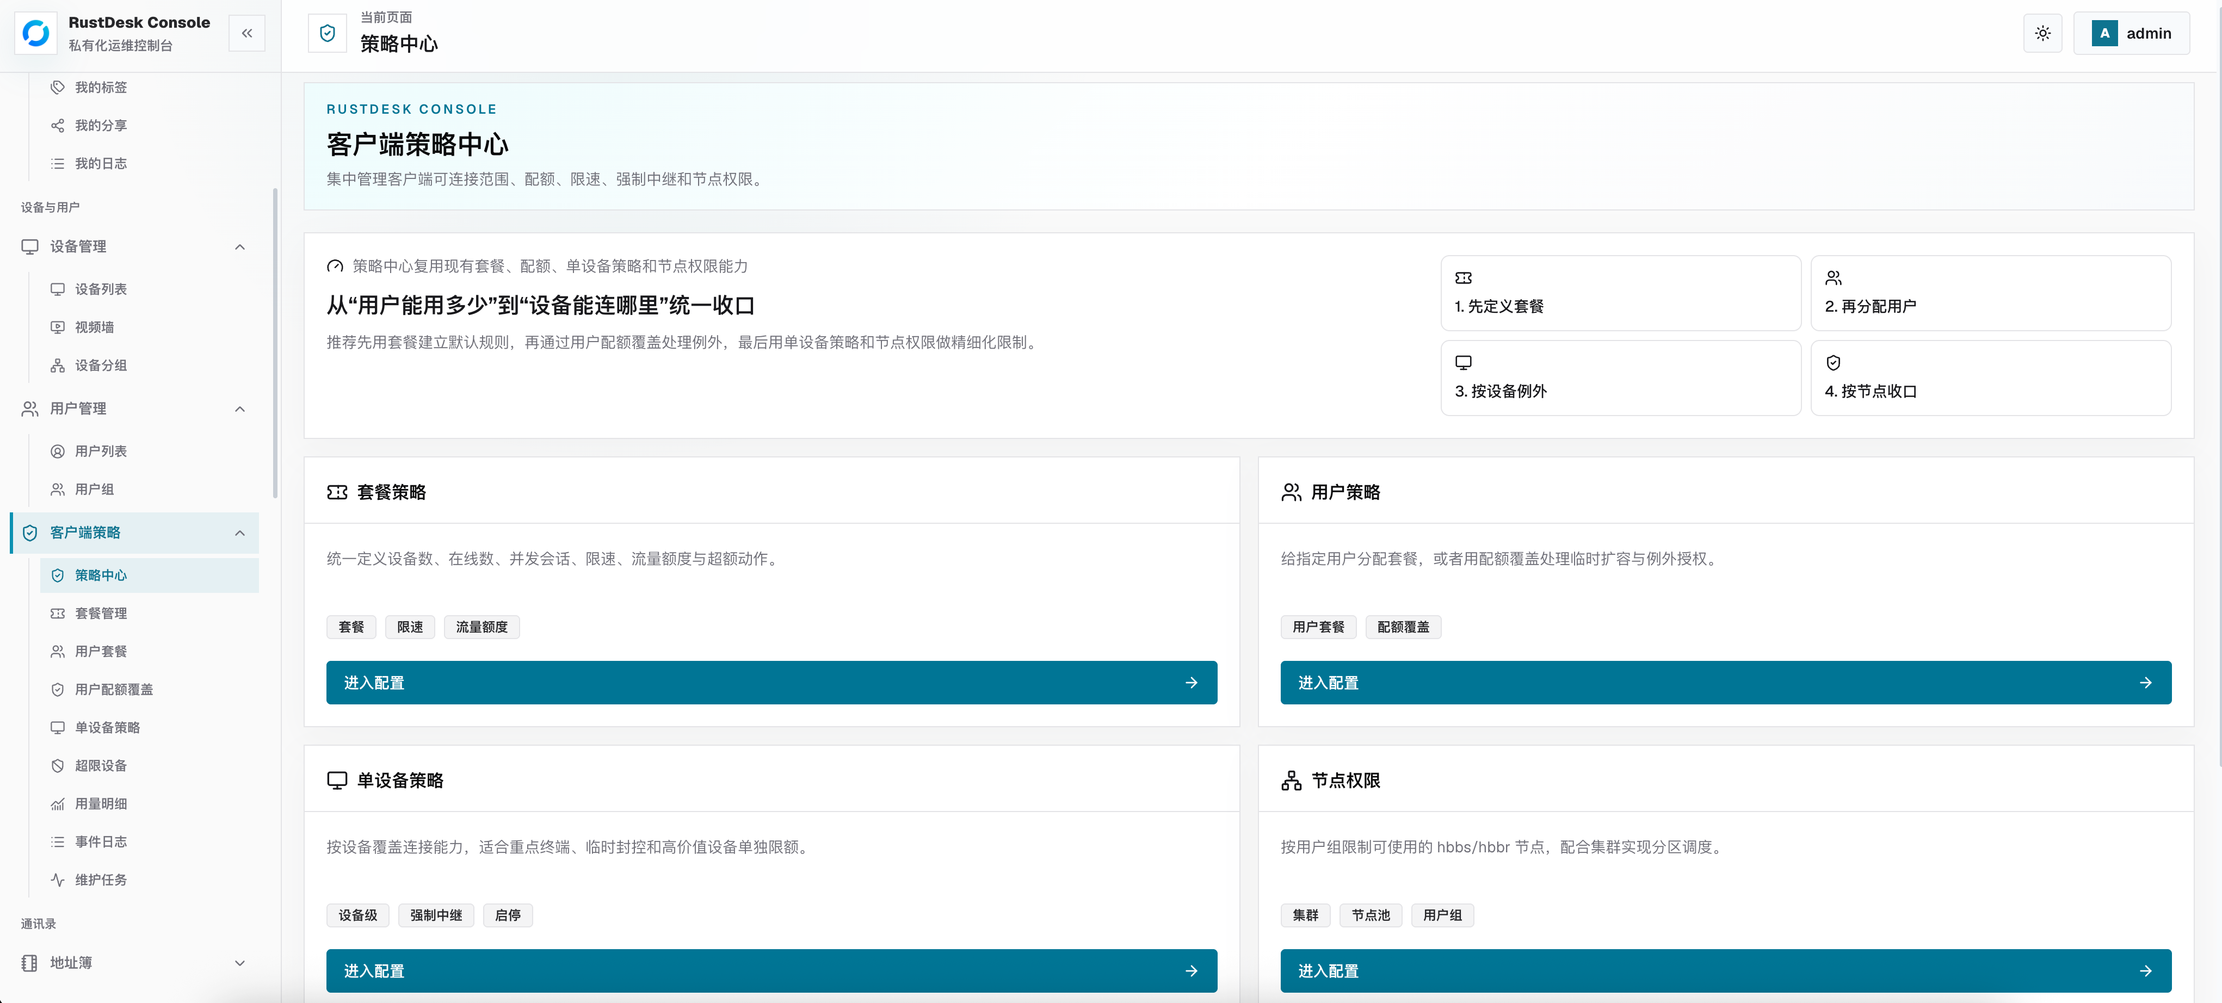Screen dimensions: 2222x1003
Task: Click the 套餐管理 ticket icon in sidebar
Action: [x=58, y=613]
